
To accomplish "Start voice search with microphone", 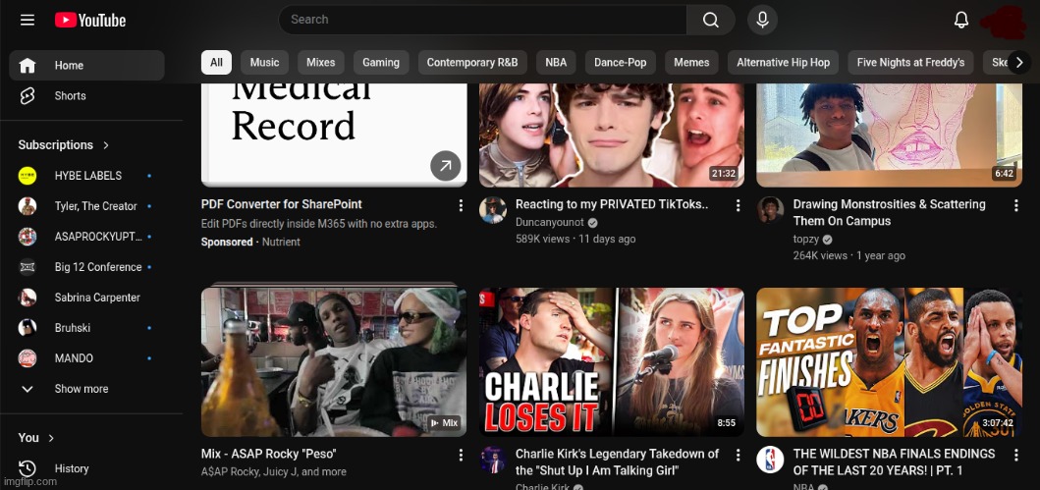I will [762, 20].
